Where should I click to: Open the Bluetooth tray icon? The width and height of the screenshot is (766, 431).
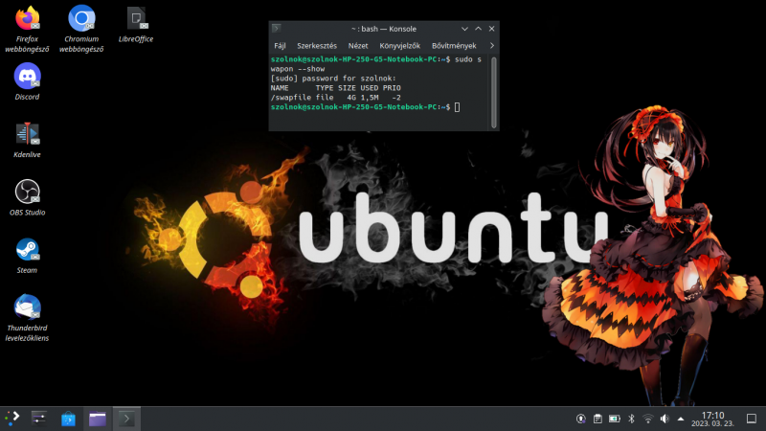tap(631, 419)
